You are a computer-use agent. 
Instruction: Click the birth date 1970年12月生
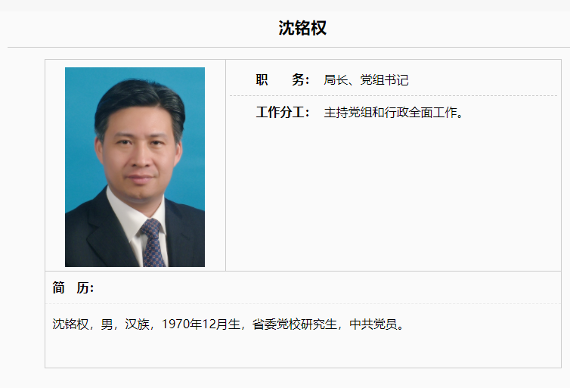coord(201,324)
